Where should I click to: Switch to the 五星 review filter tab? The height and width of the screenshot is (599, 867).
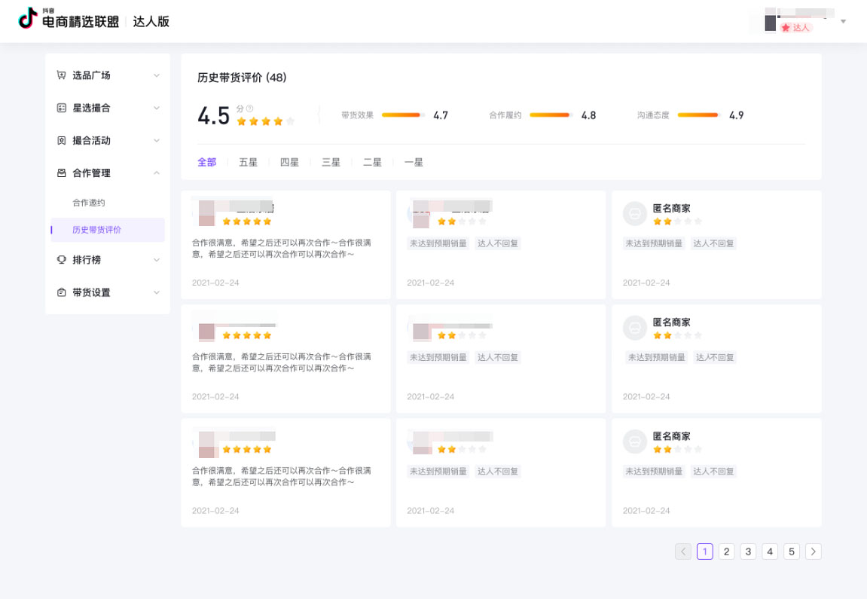249,162
